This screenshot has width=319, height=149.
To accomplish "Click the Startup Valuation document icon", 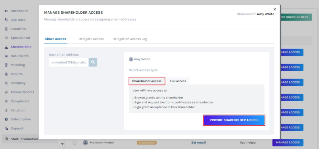I will click(x=7, y=139).
